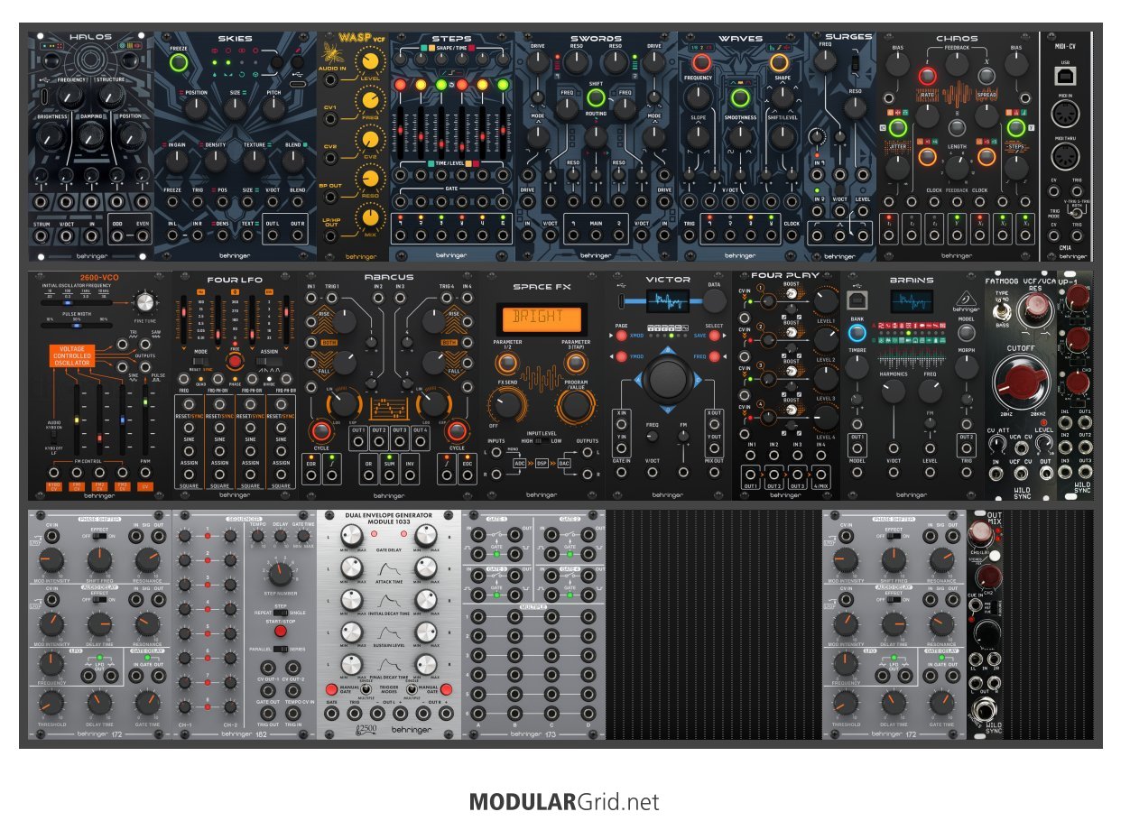Click the Victor MIX OUT jack
The height and width of the screenshot is (821, 1130).
(x=714, y=472)
